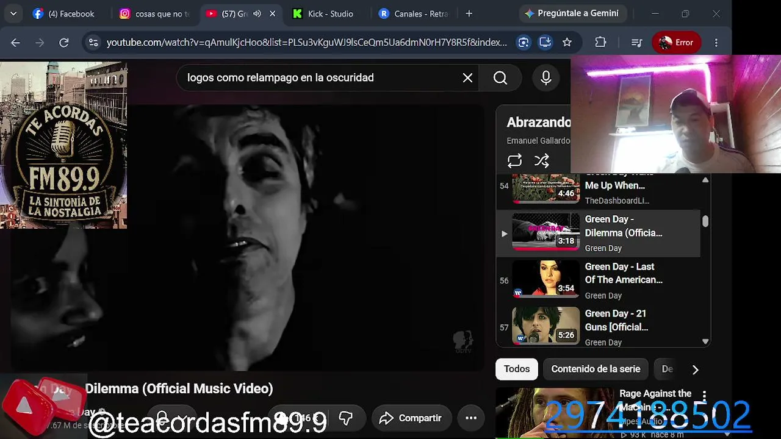The image size is (781, 439).
Task: Toggle playlist loop
Action: click(514, 160)
